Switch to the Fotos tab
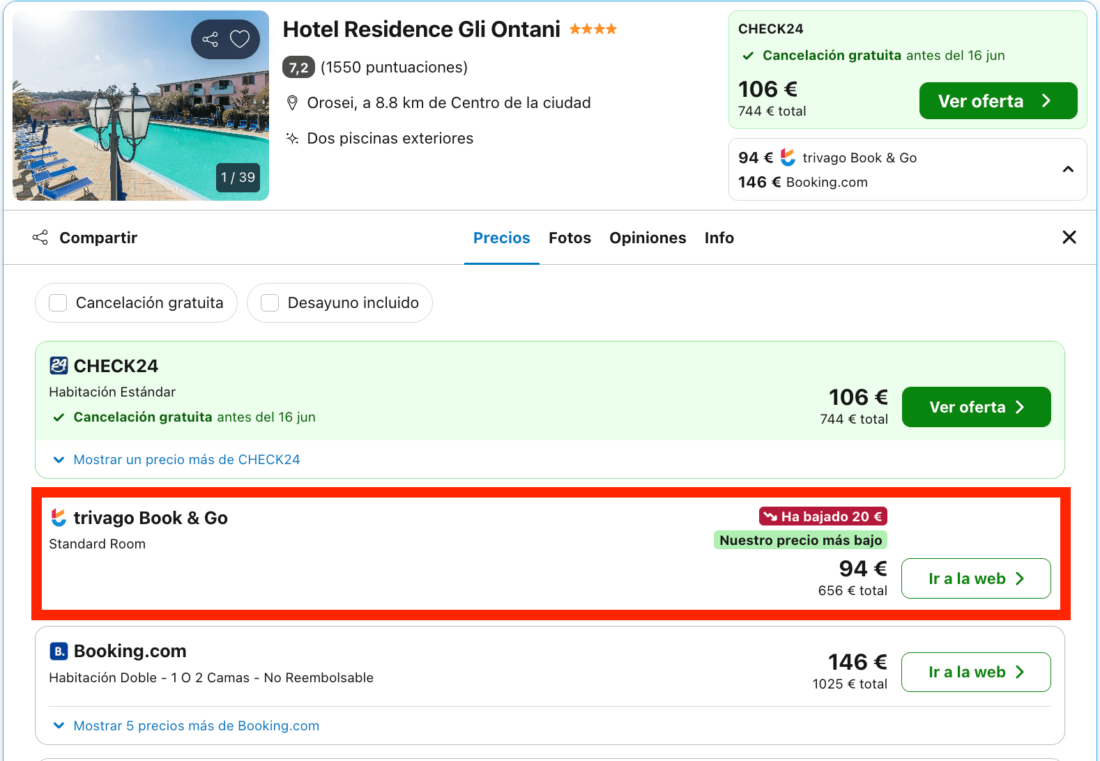 [x=570, y=238]
